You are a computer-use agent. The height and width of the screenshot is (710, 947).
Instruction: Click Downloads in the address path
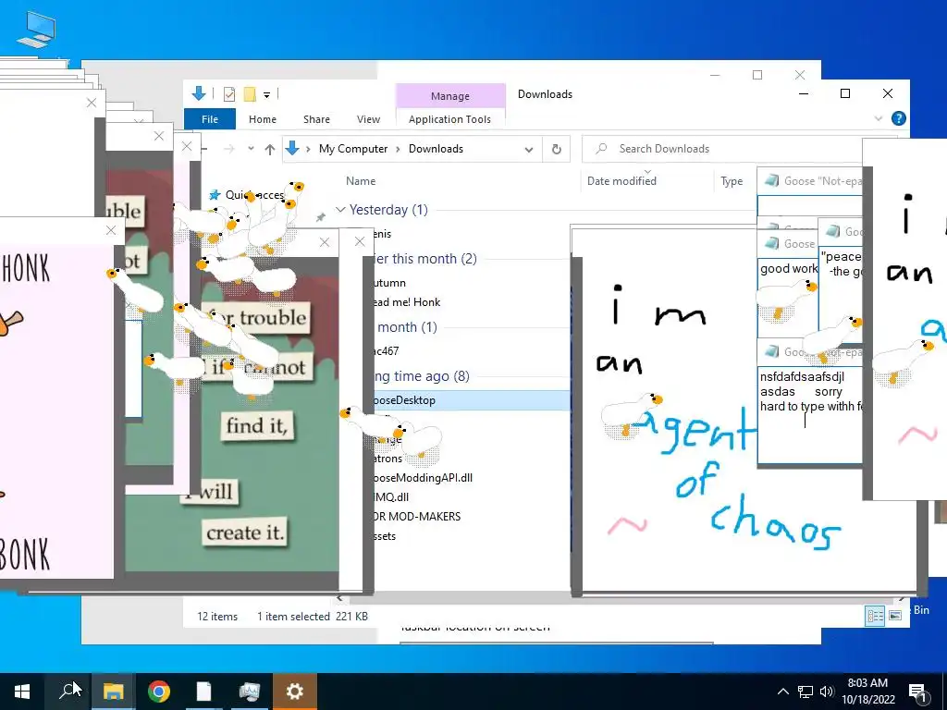point(436,149)
